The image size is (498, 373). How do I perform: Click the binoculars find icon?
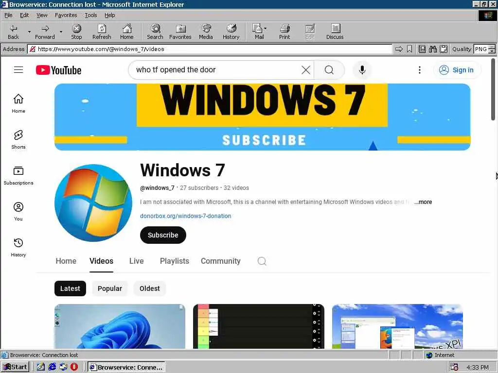(432, 49)
